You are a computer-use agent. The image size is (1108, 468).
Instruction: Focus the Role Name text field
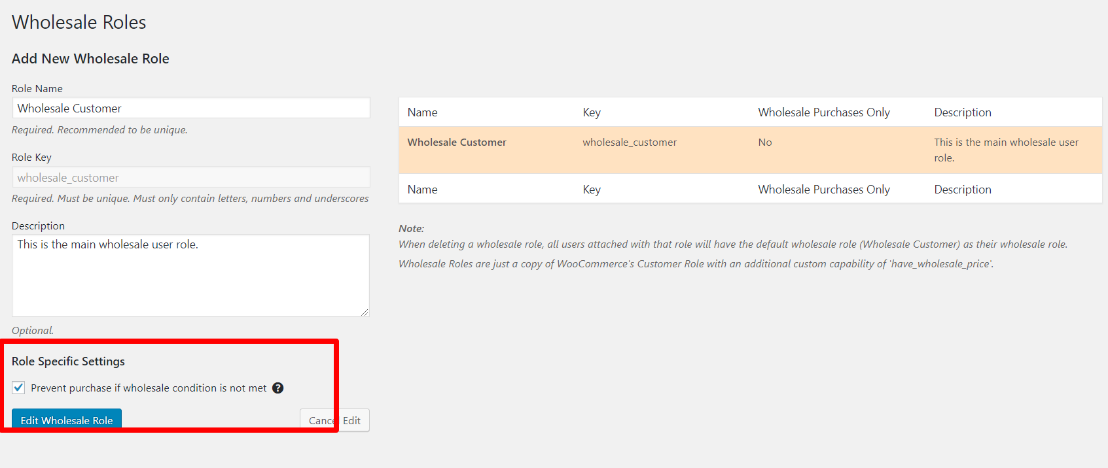pos(191,109)
